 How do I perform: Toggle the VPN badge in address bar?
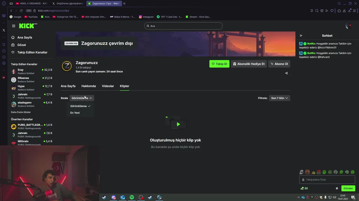coord(29,11)
